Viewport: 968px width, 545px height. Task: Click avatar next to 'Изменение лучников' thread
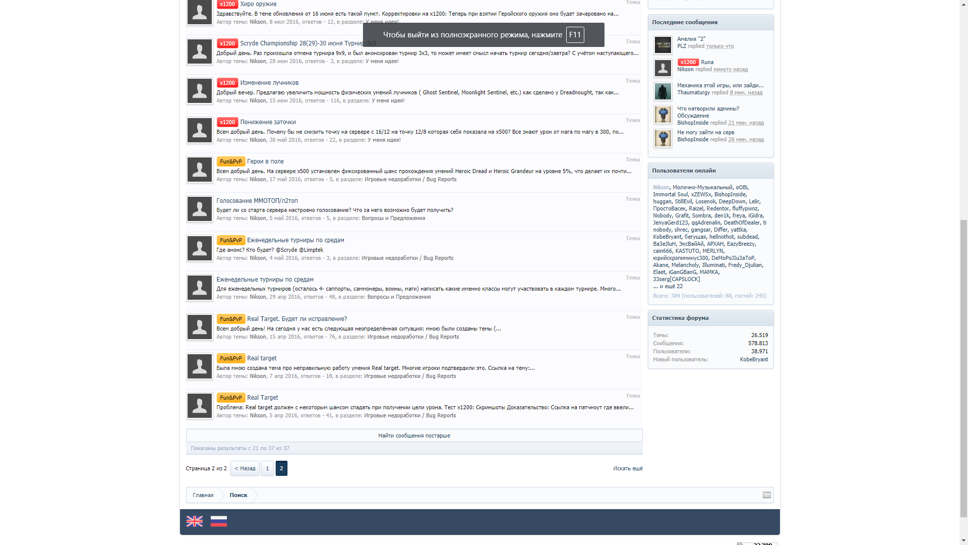point(200,91)
